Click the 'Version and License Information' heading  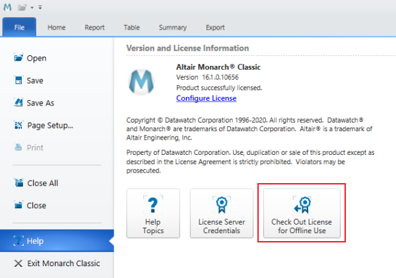click(x=187, y=48)
